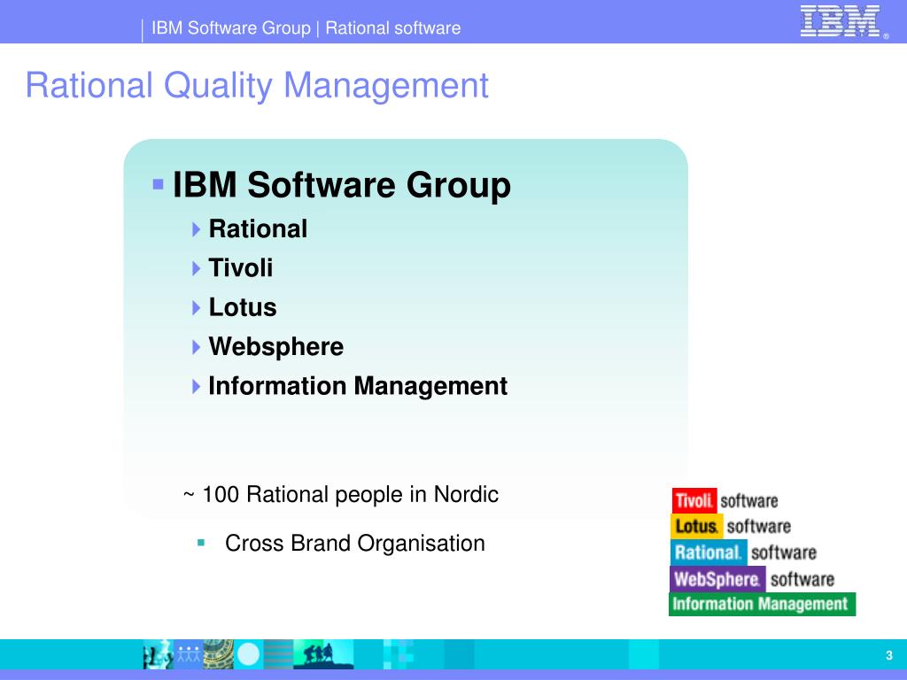Click the arrow bullet before Information Management
Viewport: 907px width, 680px height.
tap(196, 386)
